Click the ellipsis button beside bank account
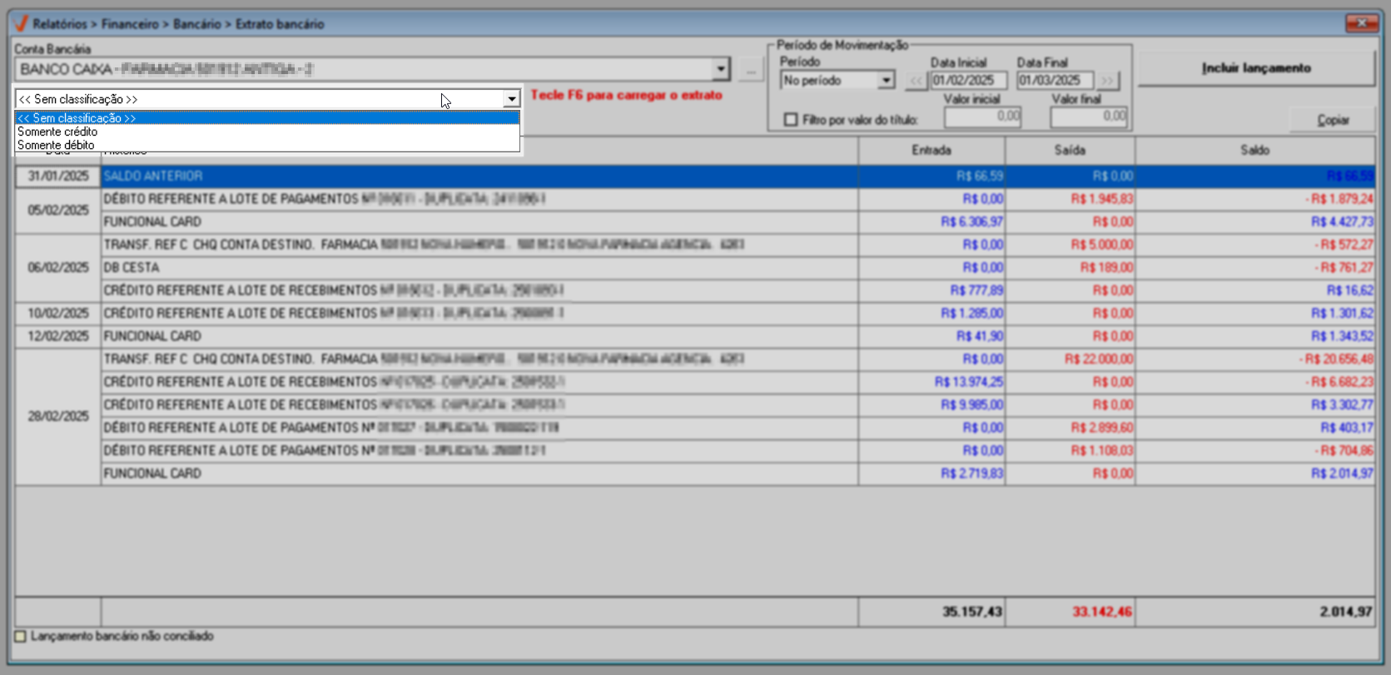This screenshot has width=1391, height=675. pos(751,70)
